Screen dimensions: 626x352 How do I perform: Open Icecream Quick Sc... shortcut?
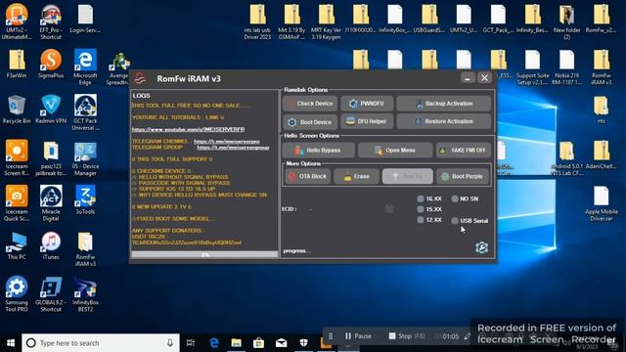pos(17,203)
